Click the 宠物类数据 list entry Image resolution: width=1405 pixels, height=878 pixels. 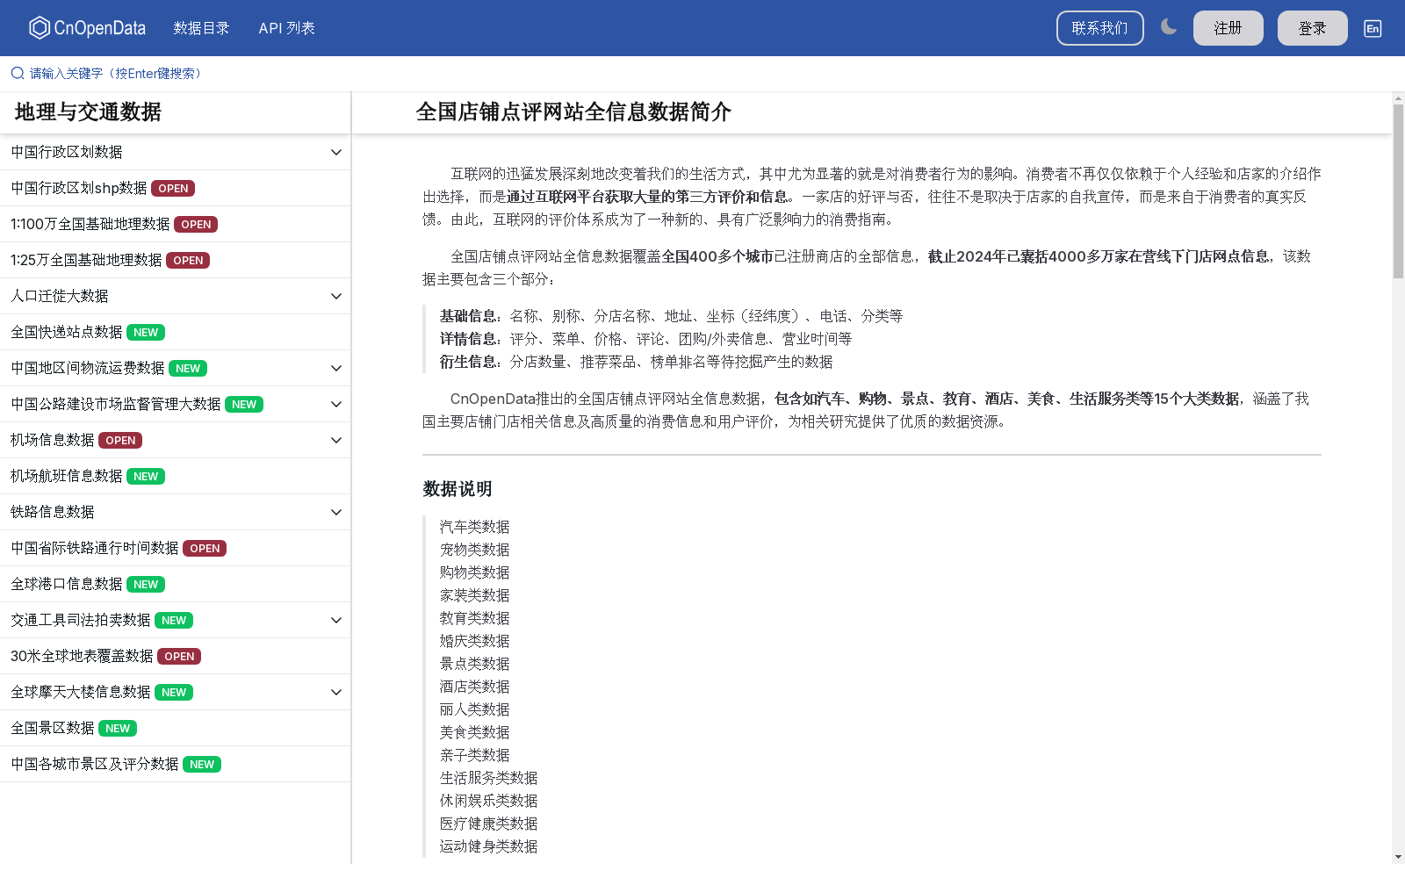pos(475,550)
